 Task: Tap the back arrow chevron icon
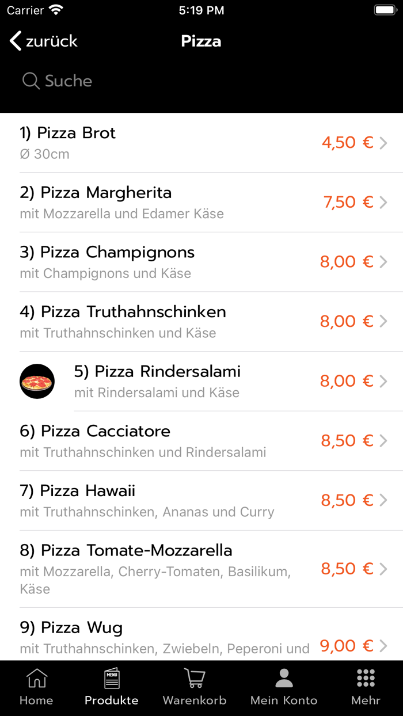point(14,40)
